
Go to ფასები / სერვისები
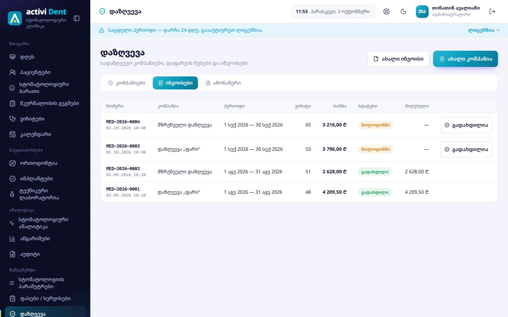tap(45, 299)
